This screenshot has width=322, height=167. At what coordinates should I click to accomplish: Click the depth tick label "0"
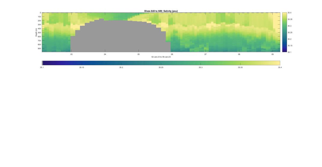point(40,13)
